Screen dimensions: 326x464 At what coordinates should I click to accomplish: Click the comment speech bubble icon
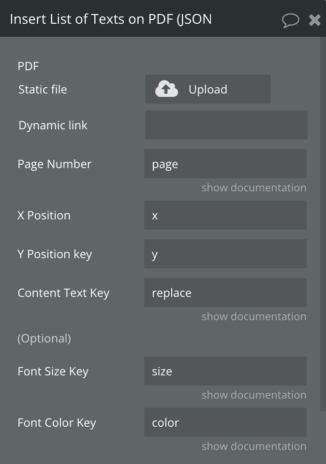(290, 20)
